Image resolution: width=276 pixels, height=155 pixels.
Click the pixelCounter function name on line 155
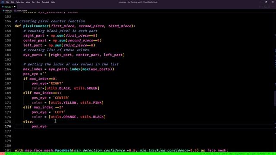click(x=36, y=26)
